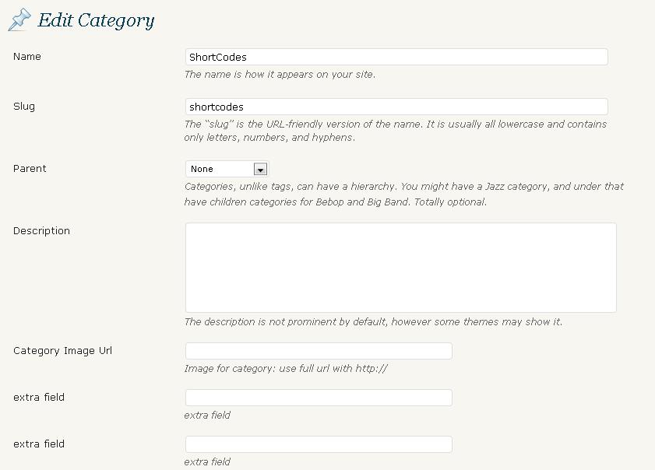Click the first "extra field" label on left
The image size is (655, 470).
click(x=39, y=398)
